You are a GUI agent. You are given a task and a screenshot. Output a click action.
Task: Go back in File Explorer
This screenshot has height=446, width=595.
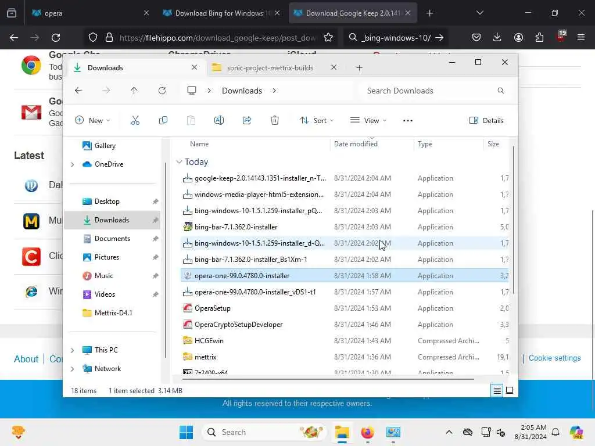click(x=78, y=91)
